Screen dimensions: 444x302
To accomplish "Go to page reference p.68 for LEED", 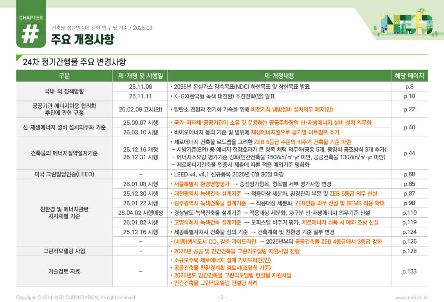I will (409, 174).
